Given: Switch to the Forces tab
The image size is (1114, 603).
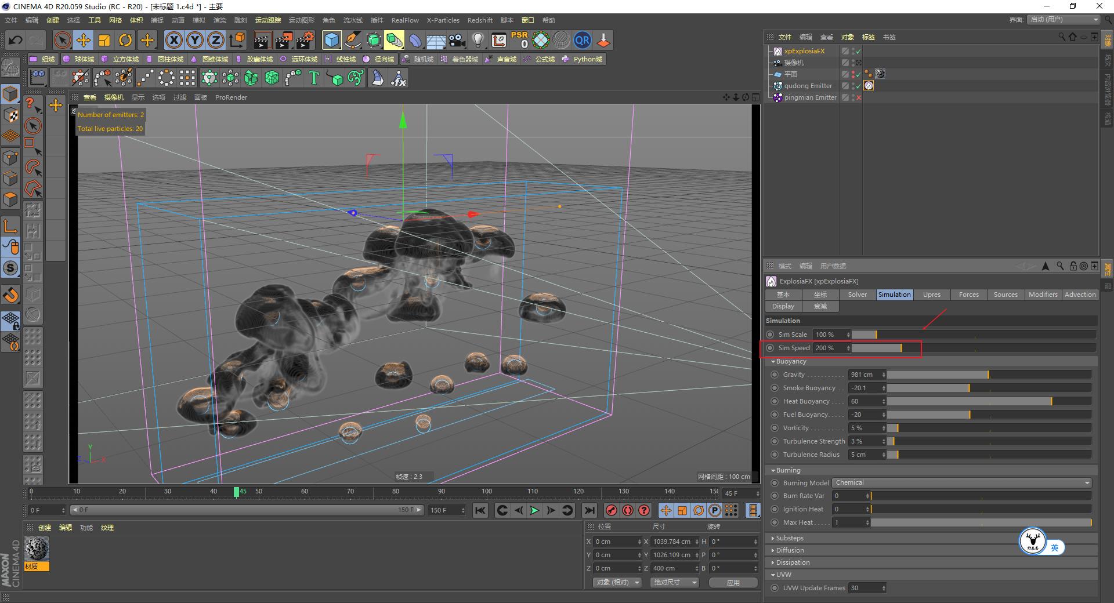Looking at the screenshot, I should coord(968,295).
